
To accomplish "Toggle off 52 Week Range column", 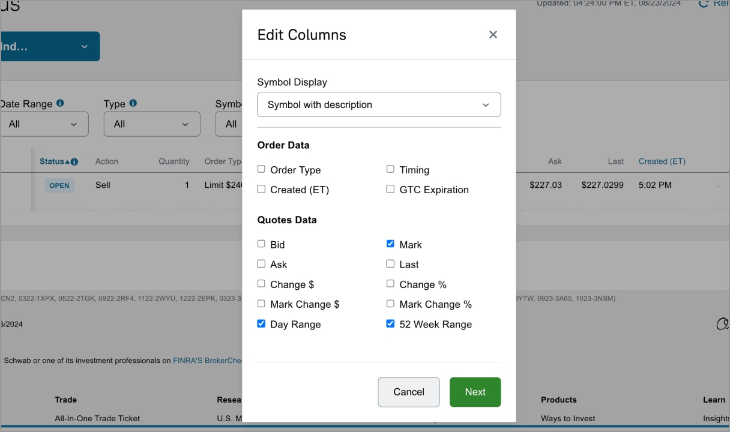I will [390, 323].
